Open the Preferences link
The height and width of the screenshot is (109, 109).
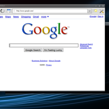84,46
